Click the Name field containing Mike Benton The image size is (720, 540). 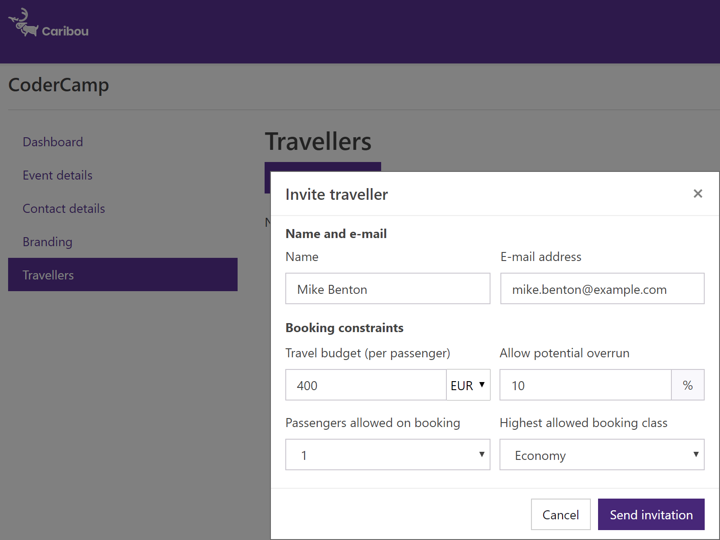click(x=387, y=288)
